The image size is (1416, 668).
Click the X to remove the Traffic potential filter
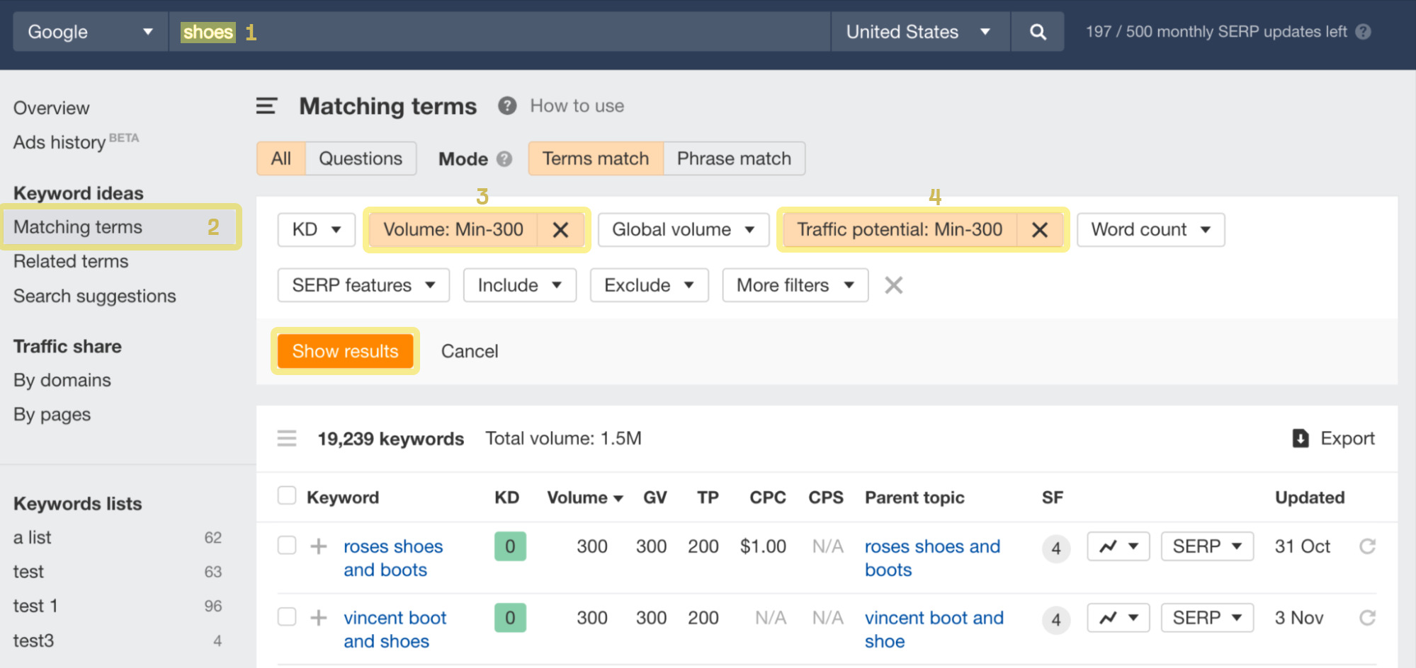[x=1040, y=229]
